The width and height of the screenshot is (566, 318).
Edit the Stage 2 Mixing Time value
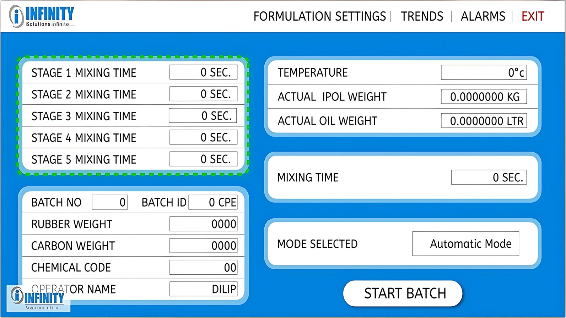click(x=203, y=94)
